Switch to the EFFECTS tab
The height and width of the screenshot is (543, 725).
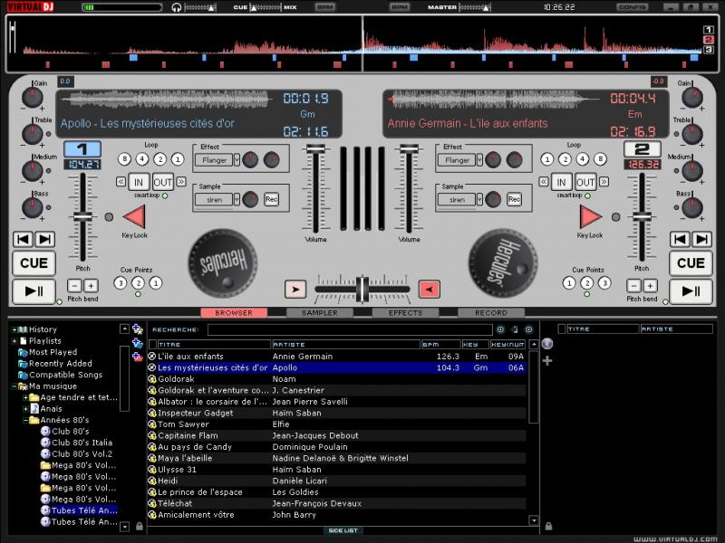click(x=405, y=312)
